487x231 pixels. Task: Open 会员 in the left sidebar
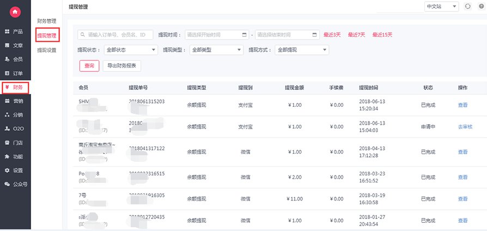pyautogui.click(x=15, y=59)
